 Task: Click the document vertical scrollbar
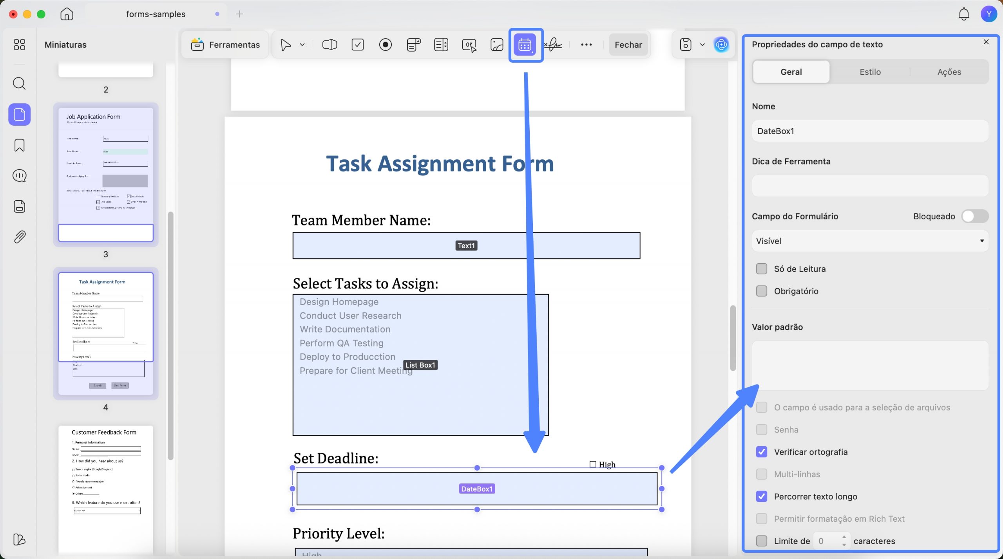pyautogui.click(x=733, y=338)
